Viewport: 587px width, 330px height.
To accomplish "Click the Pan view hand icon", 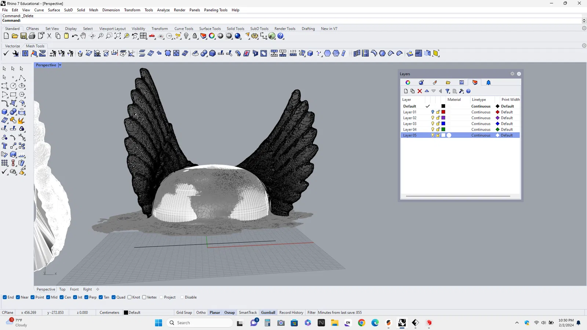I will click(83, 36).
